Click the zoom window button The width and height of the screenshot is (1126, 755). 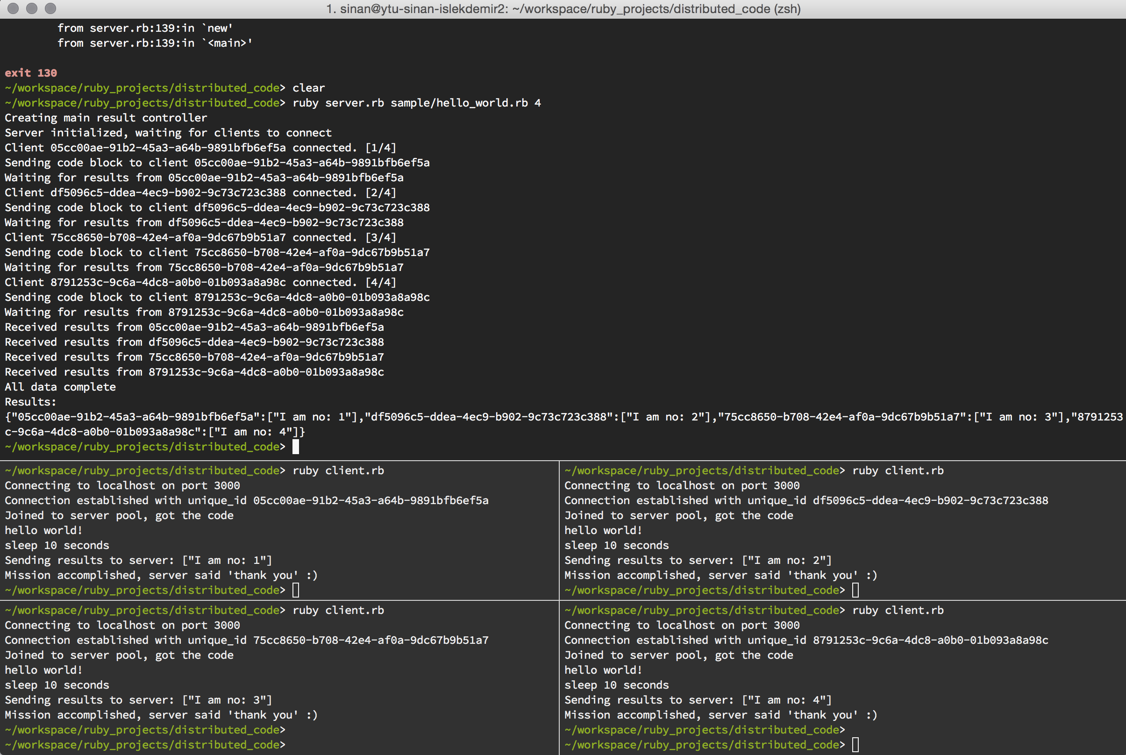(x=50, y=8)
